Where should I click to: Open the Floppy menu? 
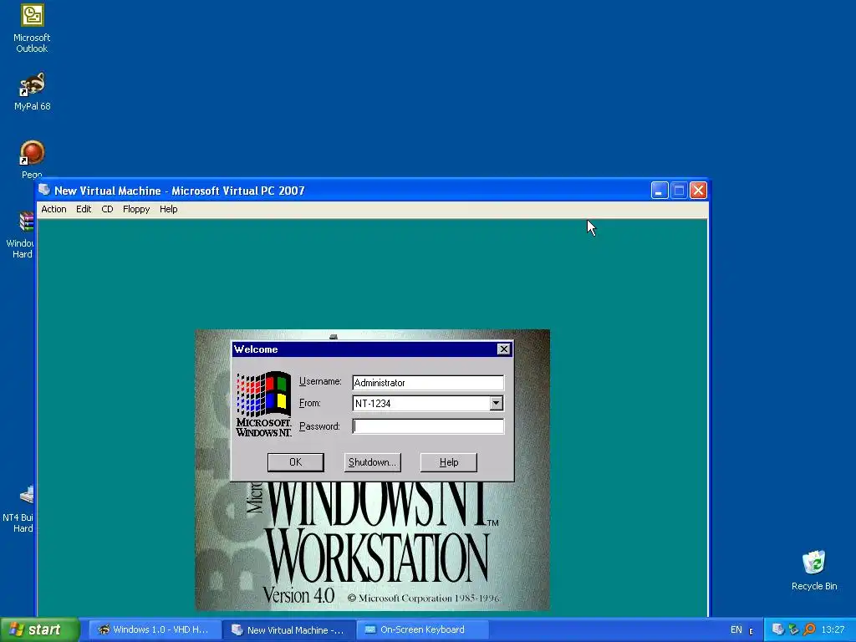pos(136,209)
